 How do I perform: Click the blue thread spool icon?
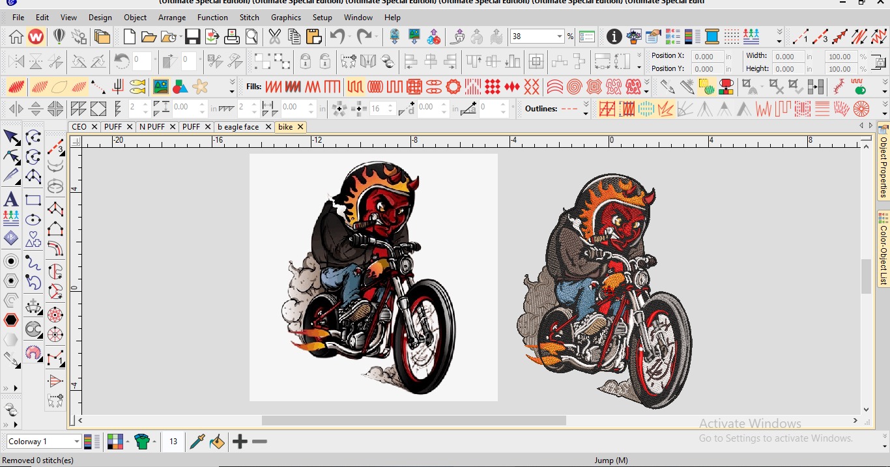pos(712,36)
